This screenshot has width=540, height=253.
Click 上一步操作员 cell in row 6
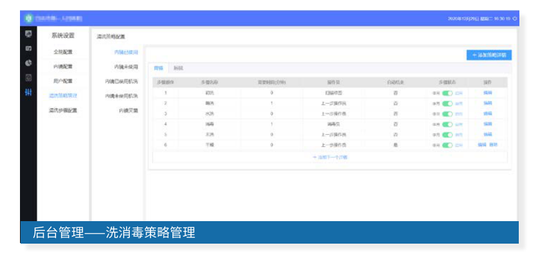click(334, 145)
